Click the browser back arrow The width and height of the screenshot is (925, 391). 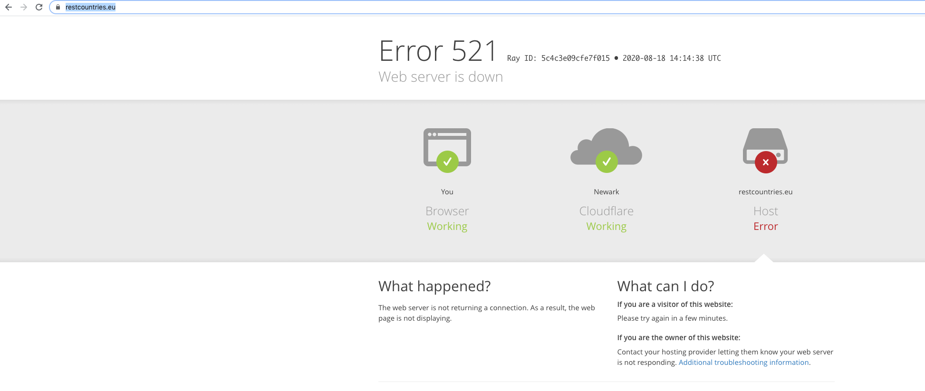9,7
